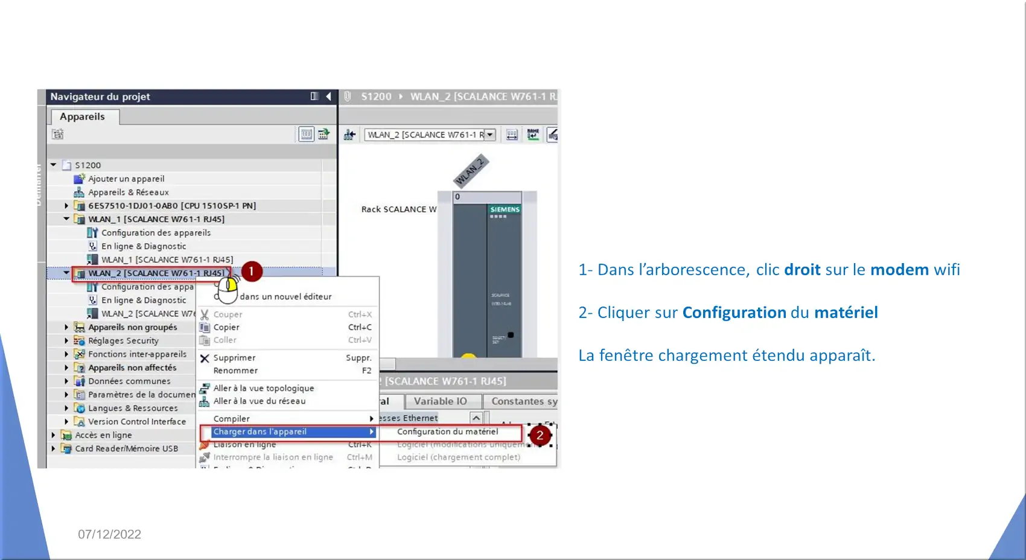This screenshot has width=1026, height=560.
Task: Expand Accès en ligne
Action: click(54, 435)
